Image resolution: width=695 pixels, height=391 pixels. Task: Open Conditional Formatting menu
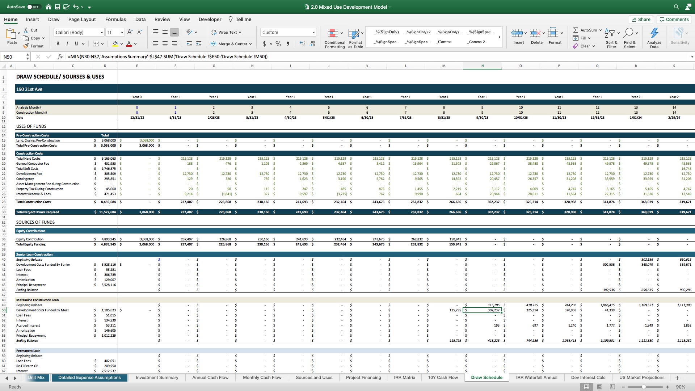[x=335, y=38]
